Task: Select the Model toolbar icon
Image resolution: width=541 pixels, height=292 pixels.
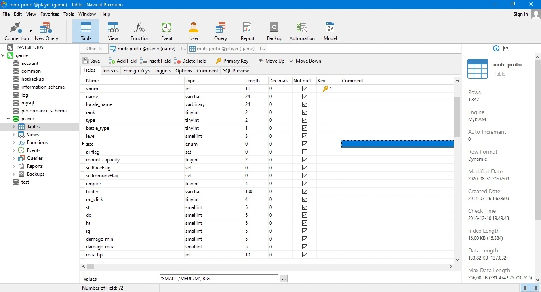Action: tap(330, 31)
